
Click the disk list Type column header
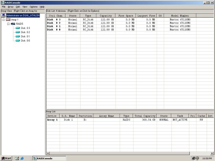88,16
